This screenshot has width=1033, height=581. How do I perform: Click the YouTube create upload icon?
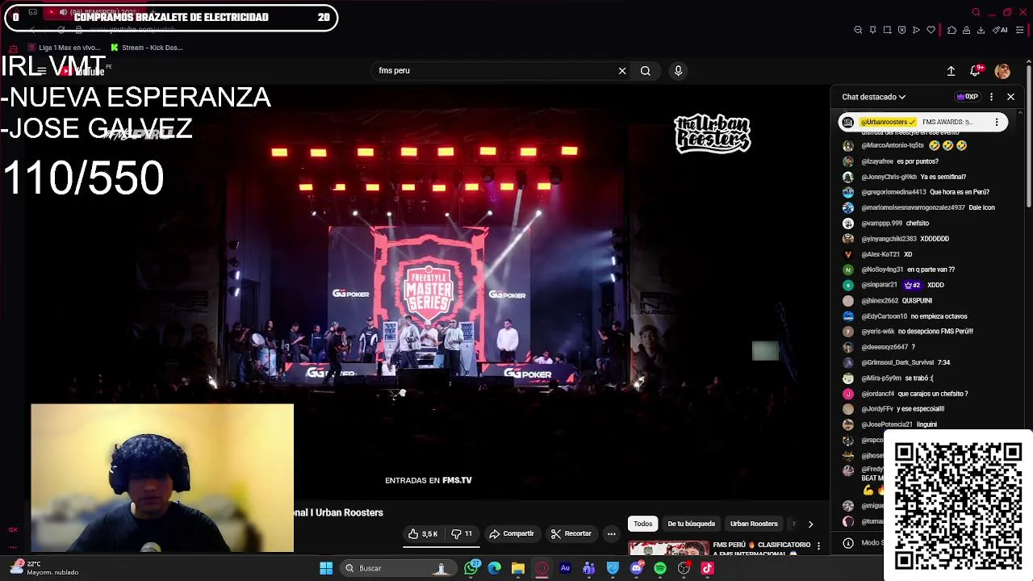point(951,71)
